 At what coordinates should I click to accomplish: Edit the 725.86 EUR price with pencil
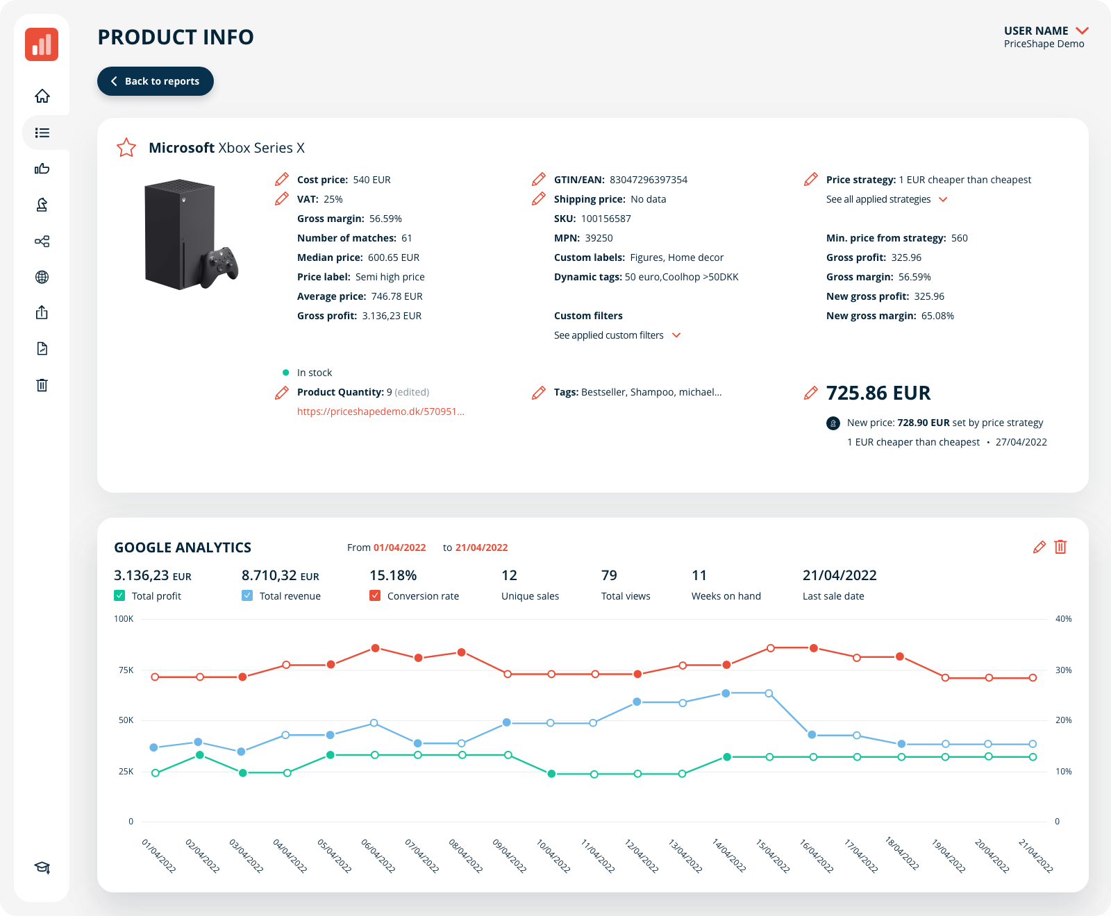(811, 393)
